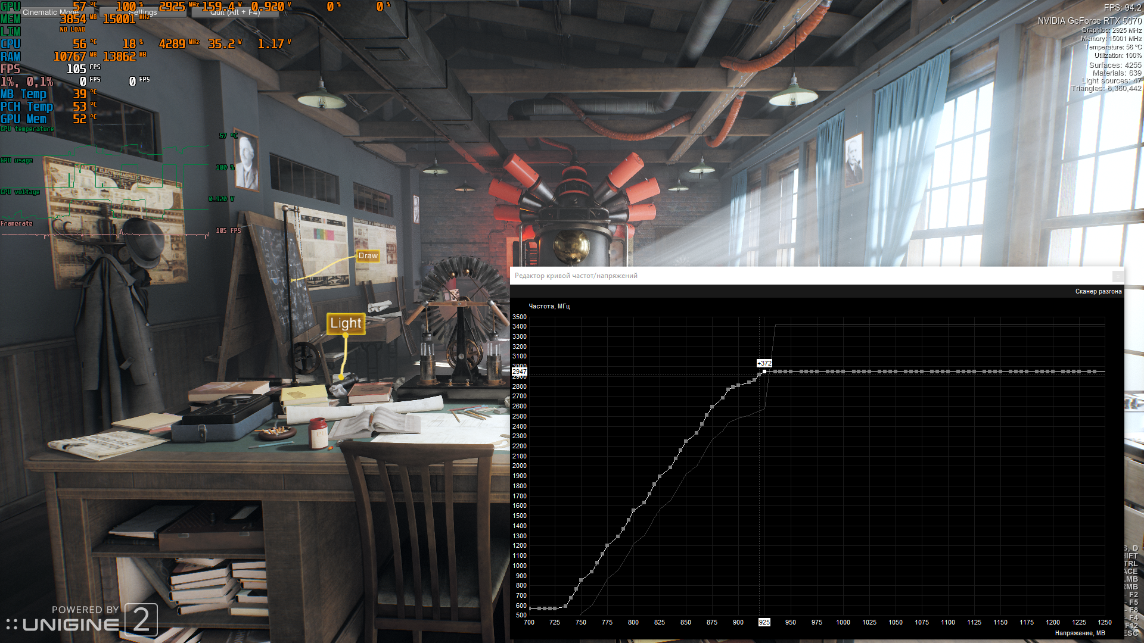Select the curve point at 850 mV
The width and height of the screenshot is (1144, 643).
click(686, 442)
